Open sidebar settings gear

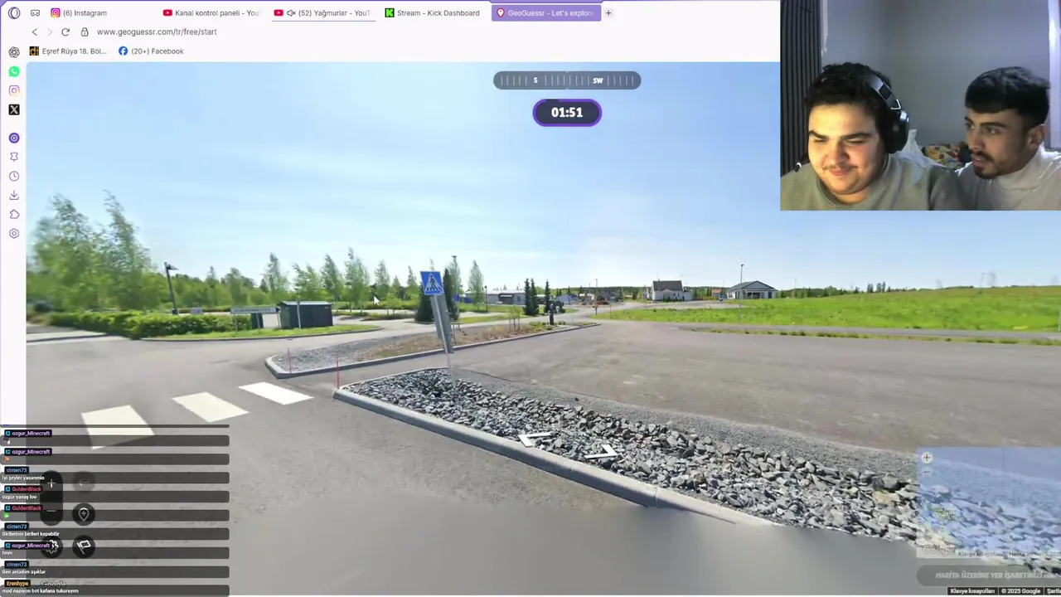[x=14, y=233]
